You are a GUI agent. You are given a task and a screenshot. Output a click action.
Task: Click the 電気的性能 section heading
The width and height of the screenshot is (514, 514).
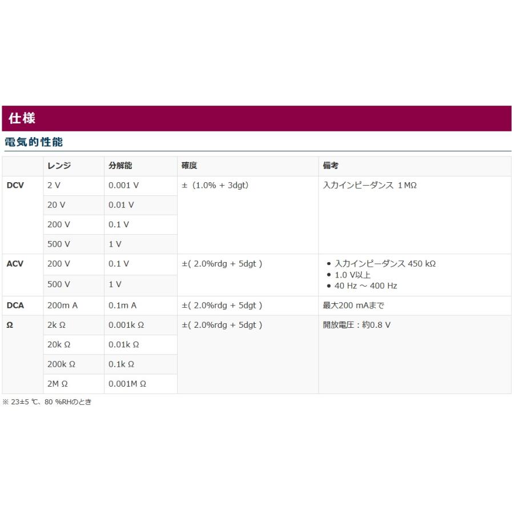[x=34, y=142]
